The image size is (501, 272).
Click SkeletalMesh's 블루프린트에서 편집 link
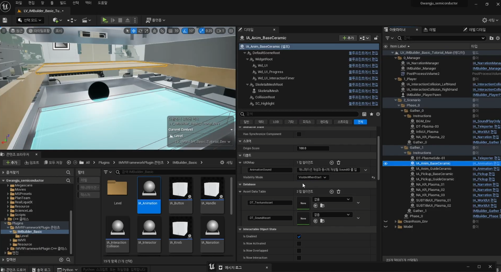[364, 91]
